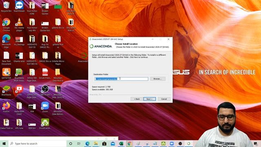Select the IEM bio image file
261x147 pixels.
pyautogui.click(x=32, y=126)
